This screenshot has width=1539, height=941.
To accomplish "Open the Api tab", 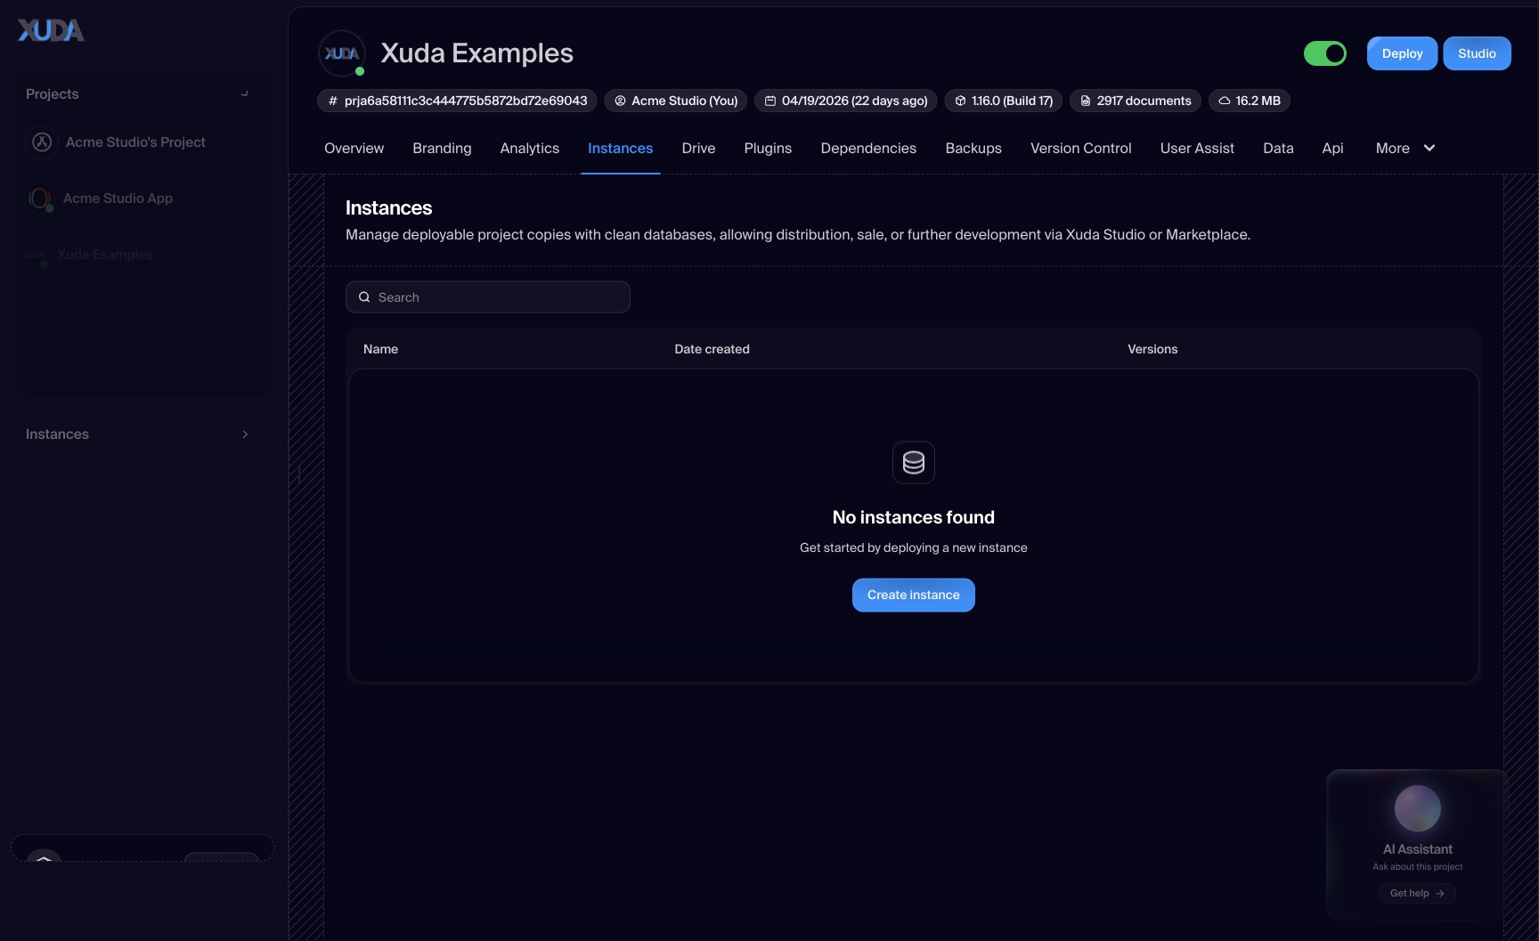I will [1332, 148].
